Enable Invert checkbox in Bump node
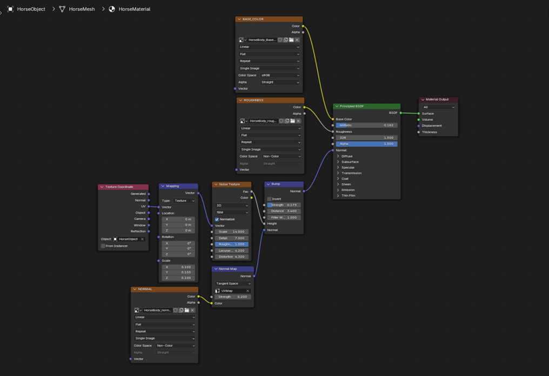Image resolution: width=549 pixels, height=376 pixels. tap(270, 199)
